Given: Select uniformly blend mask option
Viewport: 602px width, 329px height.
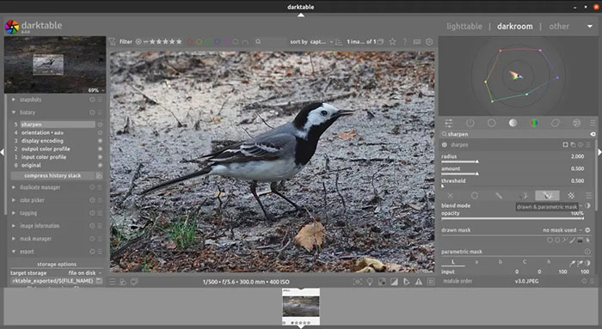Looking at the screenshot, I should 475,196.
